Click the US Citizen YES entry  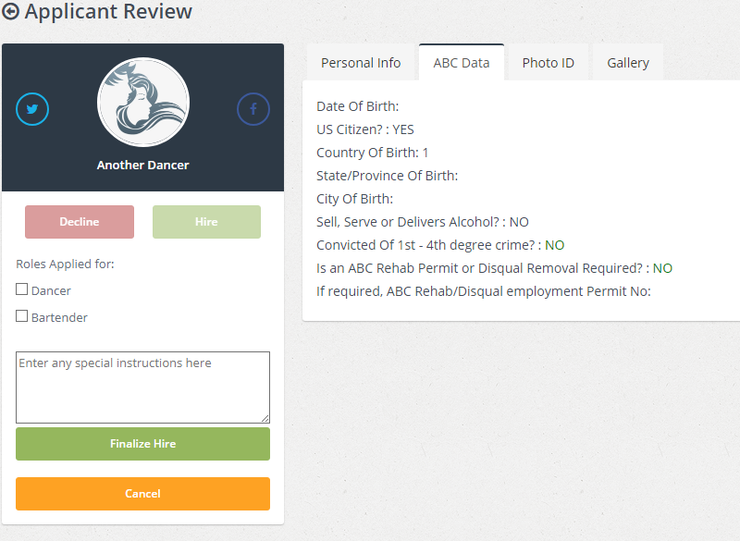coord(365,129)
